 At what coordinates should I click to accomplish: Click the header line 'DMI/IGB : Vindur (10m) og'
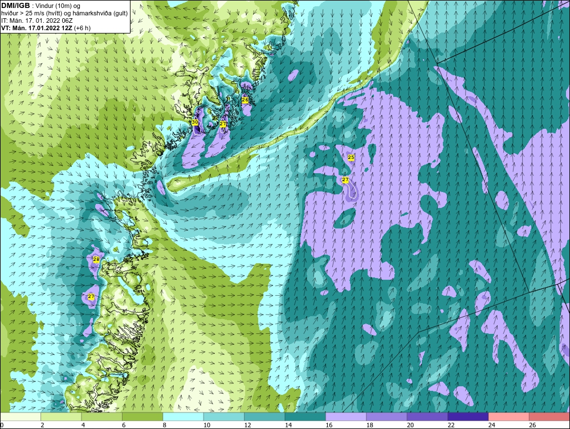41,6
